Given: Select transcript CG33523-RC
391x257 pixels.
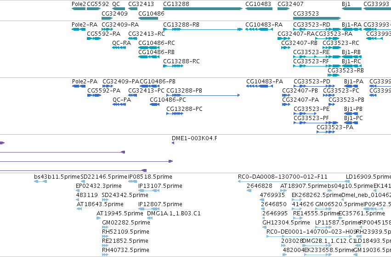Looking at the screenshot, I should (332, 48).
